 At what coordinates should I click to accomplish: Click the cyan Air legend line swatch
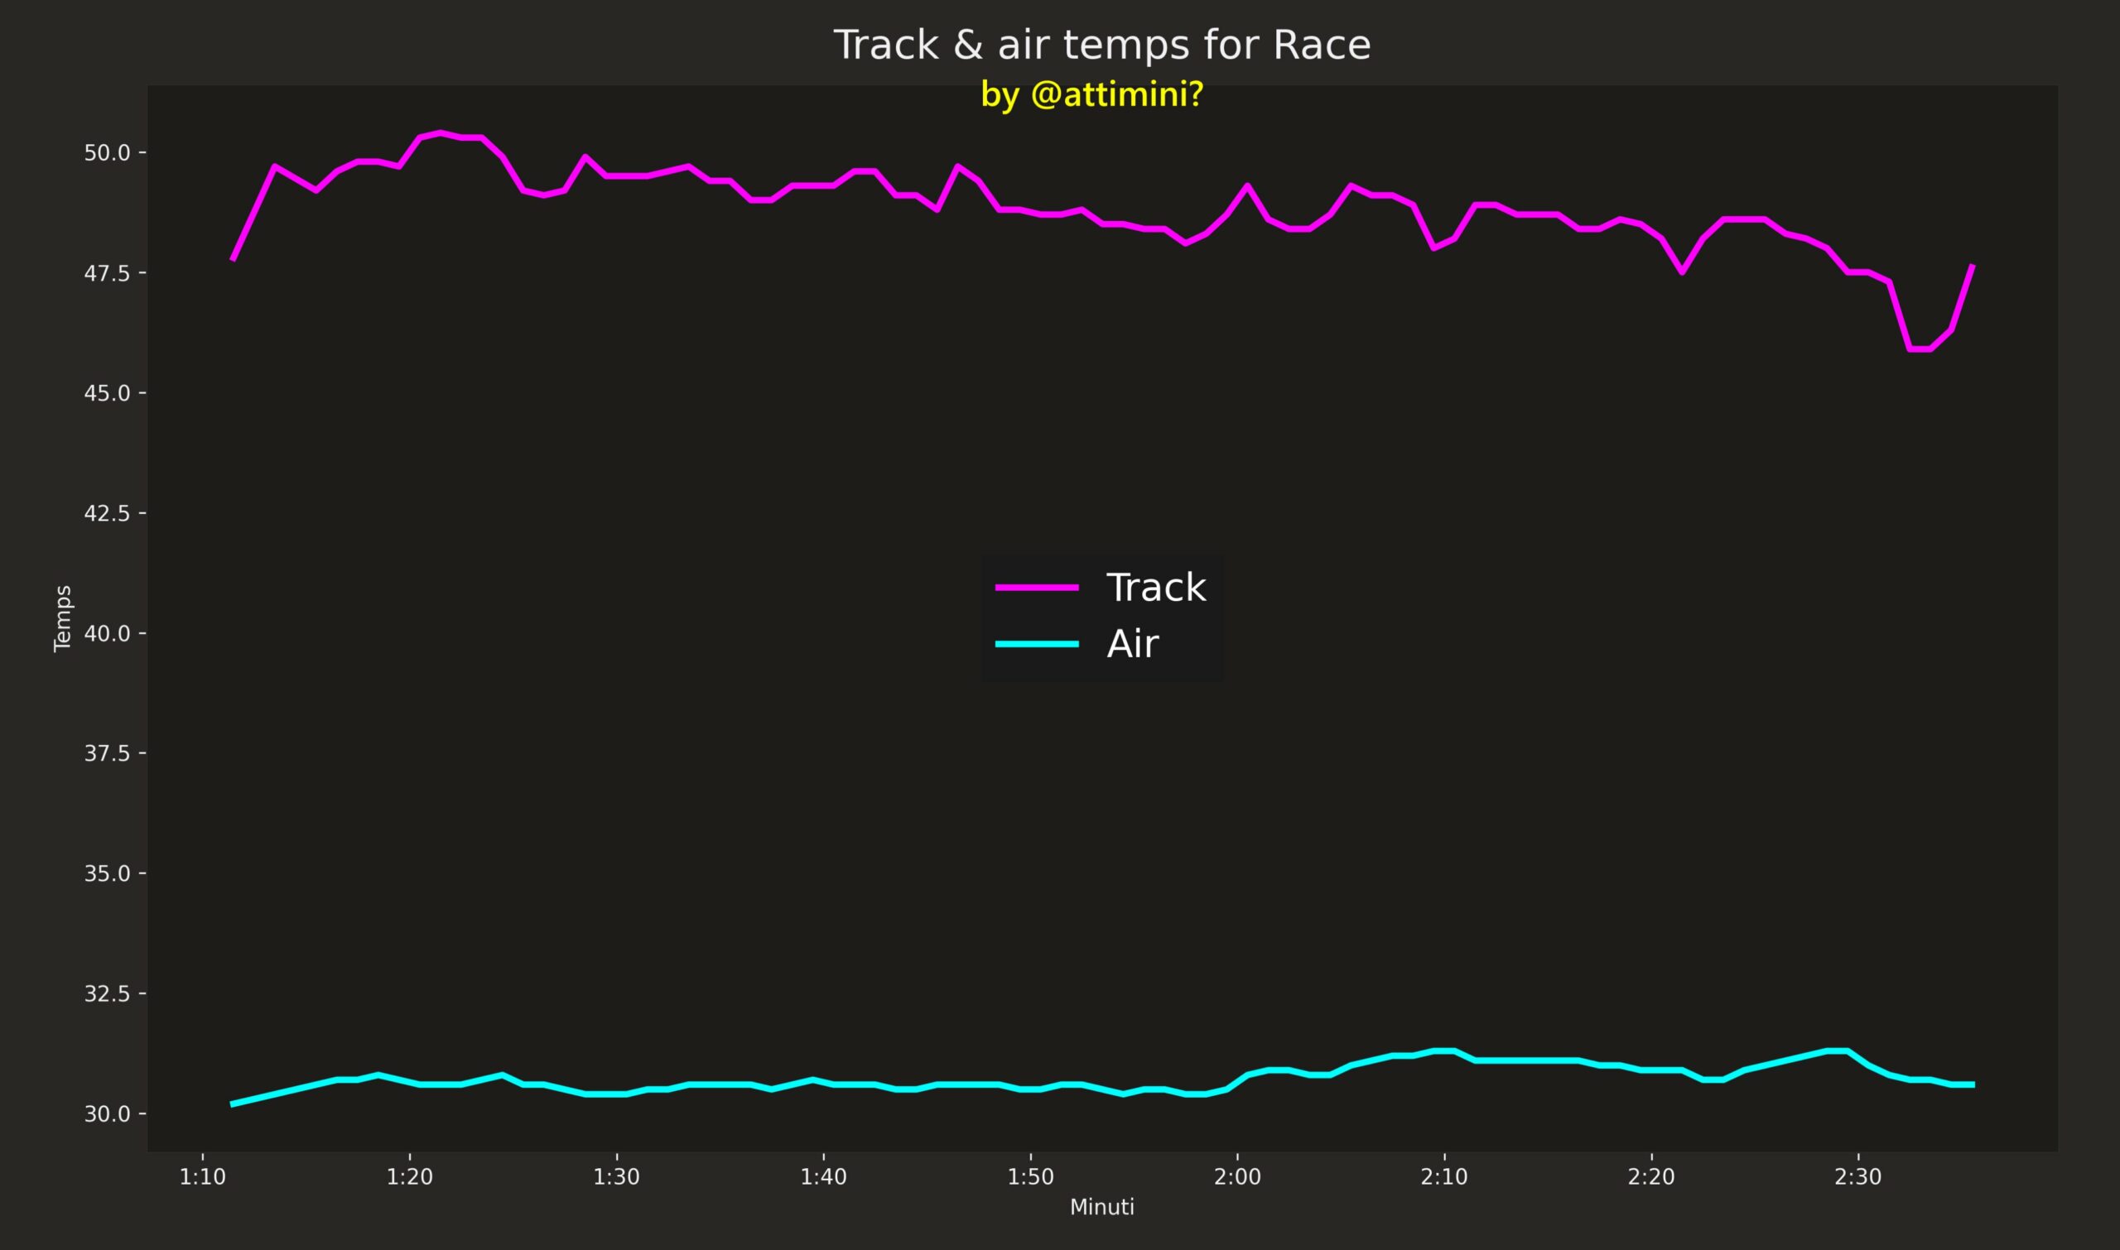point(1037,644)
